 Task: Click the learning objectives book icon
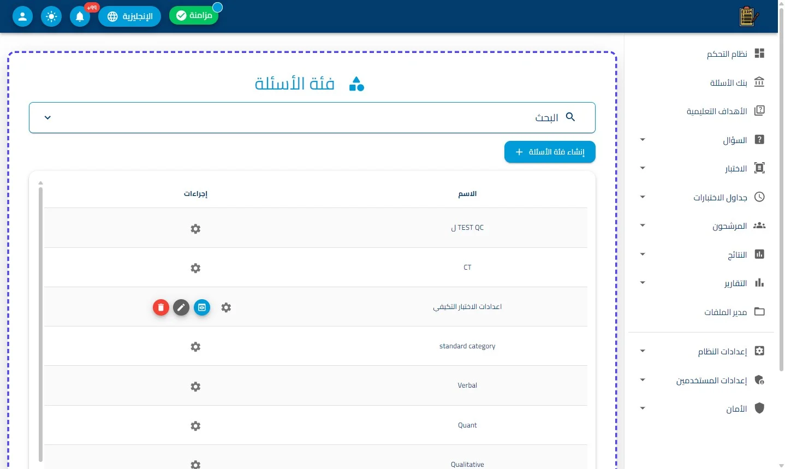[759, 111]
